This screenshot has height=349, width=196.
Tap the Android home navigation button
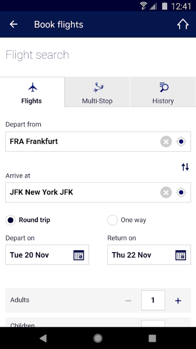(x=98, y=339)
